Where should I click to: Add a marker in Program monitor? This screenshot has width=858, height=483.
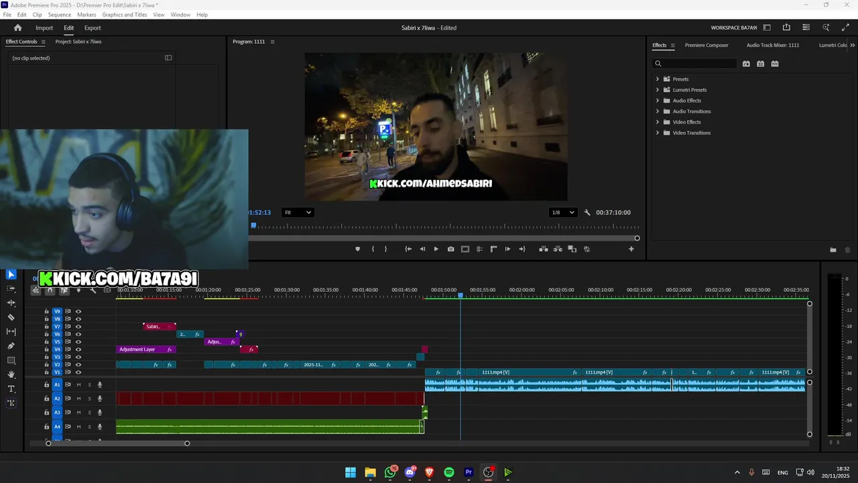click(357, 249)
